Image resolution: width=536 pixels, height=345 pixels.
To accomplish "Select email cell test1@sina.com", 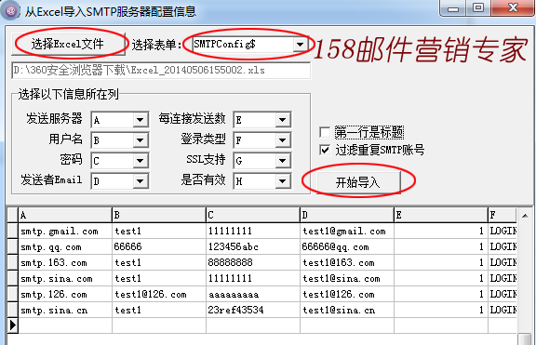I will [347, 278].
